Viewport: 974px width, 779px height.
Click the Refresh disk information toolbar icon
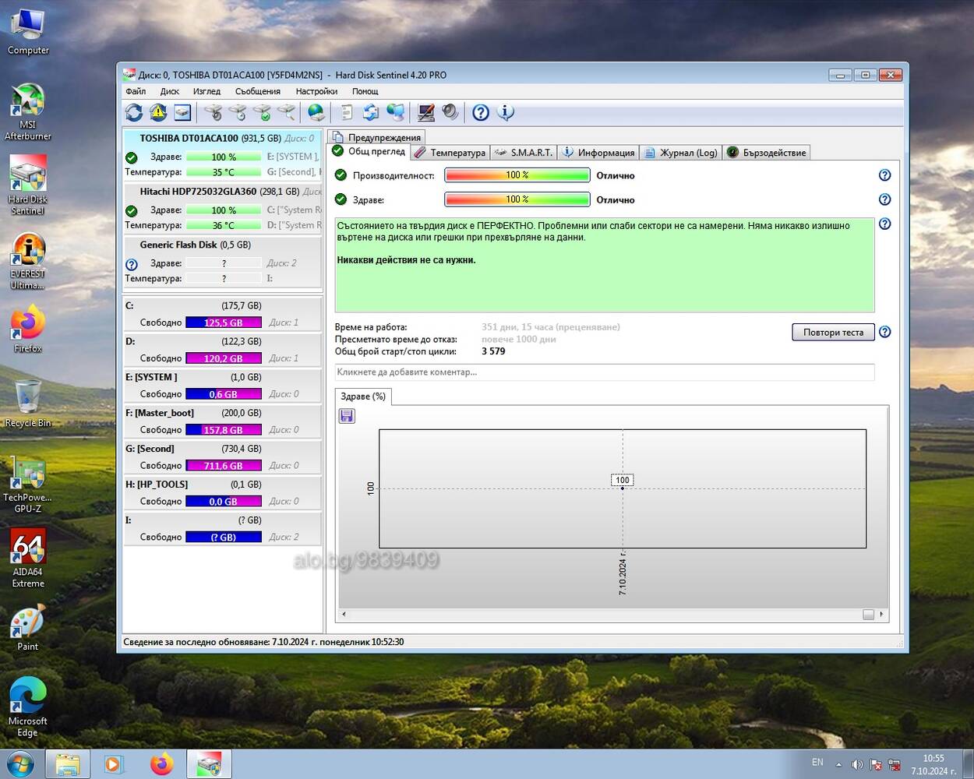[x=134, y=113]
